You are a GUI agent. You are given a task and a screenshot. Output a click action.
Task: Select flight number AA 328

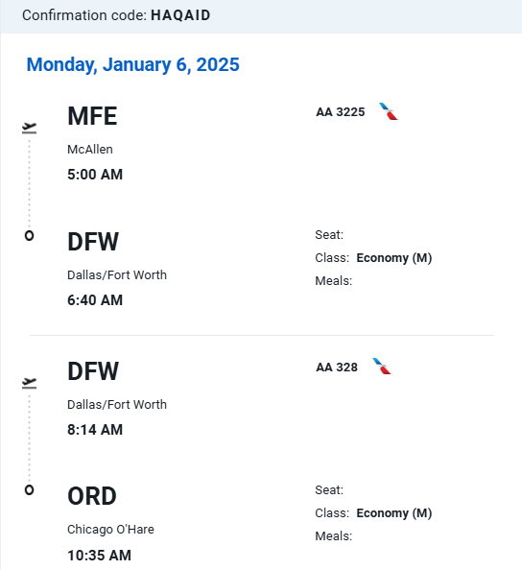[337, 368]
